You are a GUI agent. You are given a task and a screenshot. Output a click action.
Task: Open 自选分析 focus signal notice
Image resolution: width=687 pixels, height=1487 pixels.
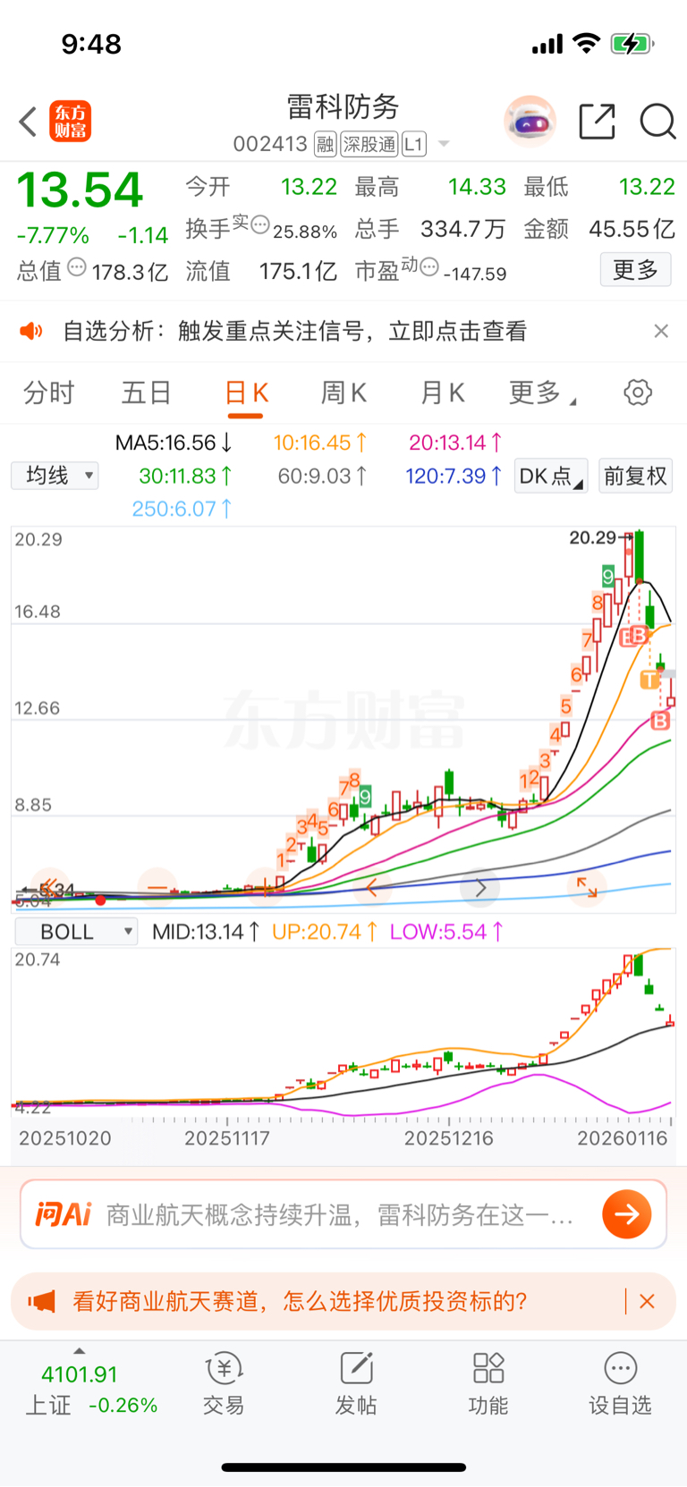click(x=294, y=332)
